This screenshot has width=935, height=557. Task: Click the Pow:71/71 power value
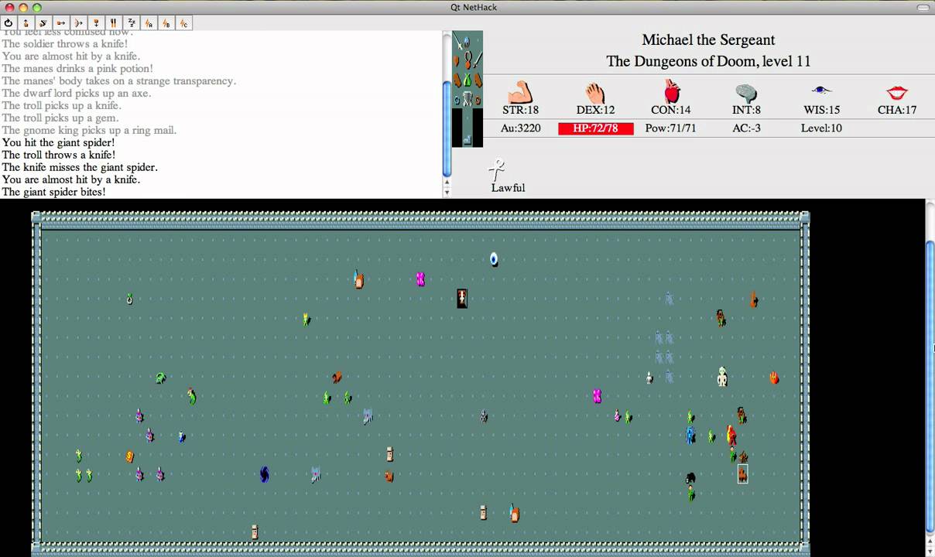click(671, 128)
